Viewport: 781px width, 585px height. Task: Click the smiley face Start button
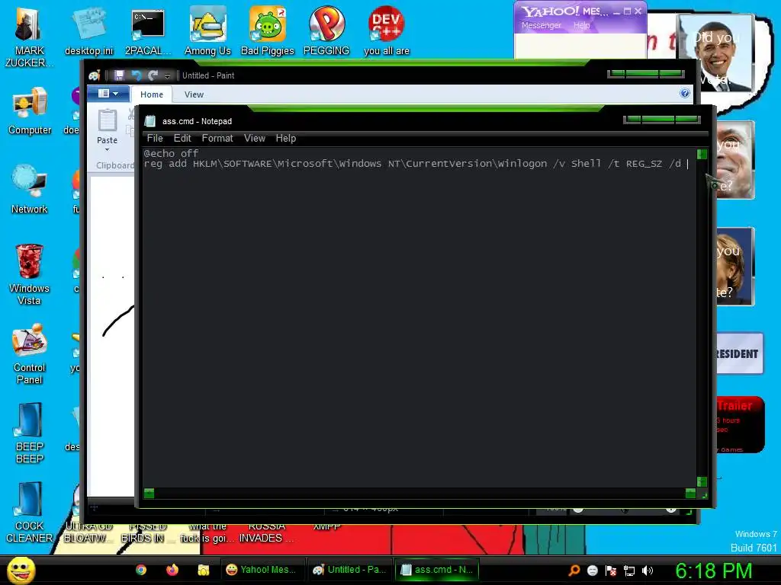point(21,570)
